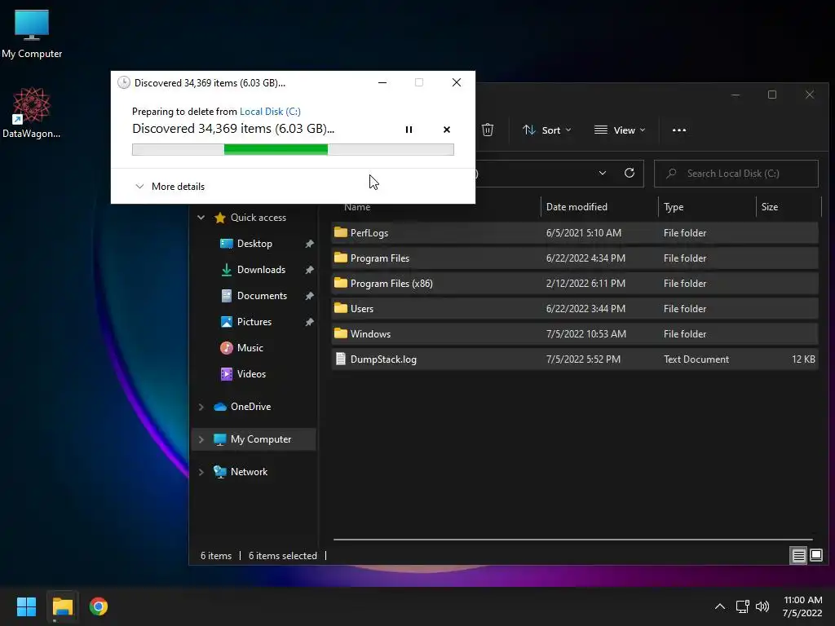The image size is (835, 626).
Task: Minimize the delete progress dialog
Action: pos(382,82)
